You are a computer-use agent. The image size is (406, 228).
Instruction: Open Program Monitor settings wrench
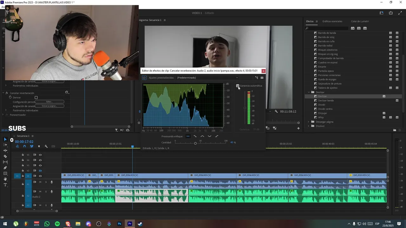coord(276,111)
